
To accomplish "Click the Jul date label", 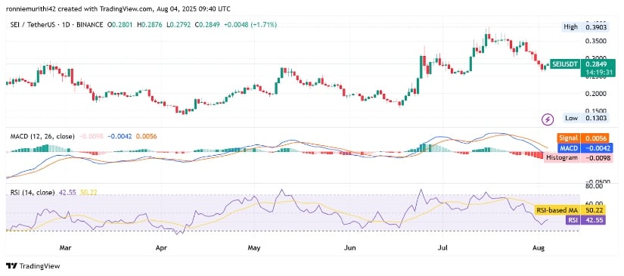I will (442, 248).
